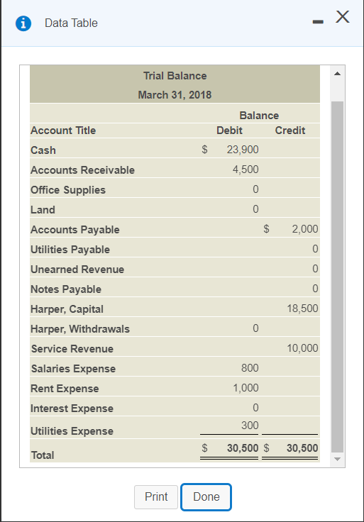
Task: Click the Data Table dialog title
Action: (71, 23)
